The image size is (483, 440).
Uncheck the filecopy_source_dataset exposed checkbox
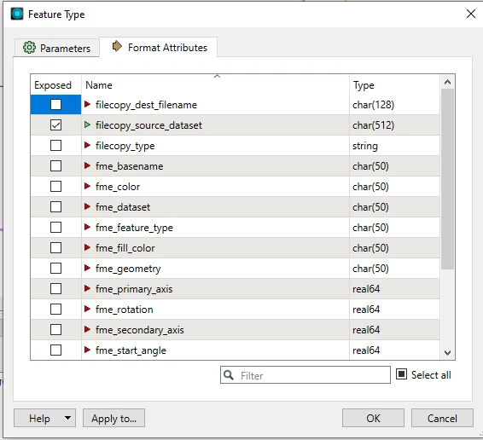(55, 125)
